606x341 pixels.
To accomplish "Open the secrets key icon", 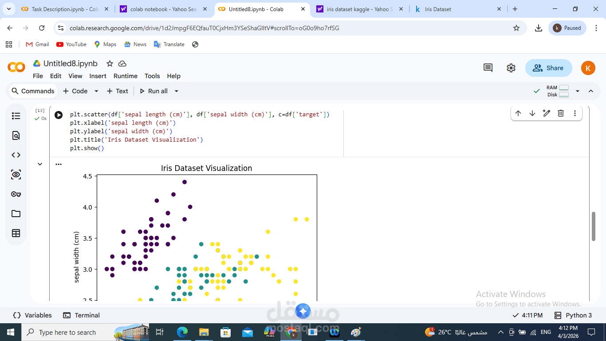I will 16,194.
